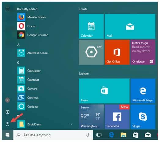Launch the Camera app
Image resolution: width=159 pixels, height=142 pixels.
click(27, 89)
